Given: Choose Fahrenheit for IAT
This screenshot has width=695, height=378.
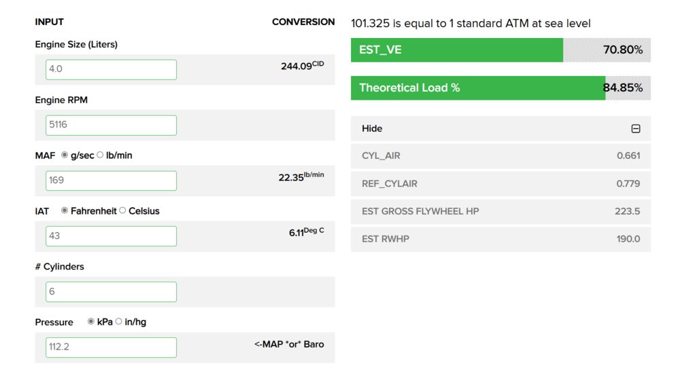Looking at the screenshot, I should 65,210.
